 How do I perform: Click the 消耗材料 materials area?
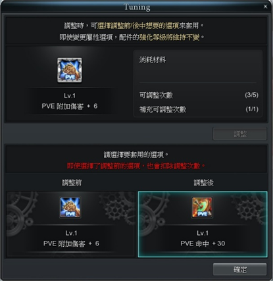(x=198, y=66)
